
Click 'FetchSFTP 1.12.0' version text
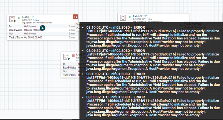coord(143,19)
